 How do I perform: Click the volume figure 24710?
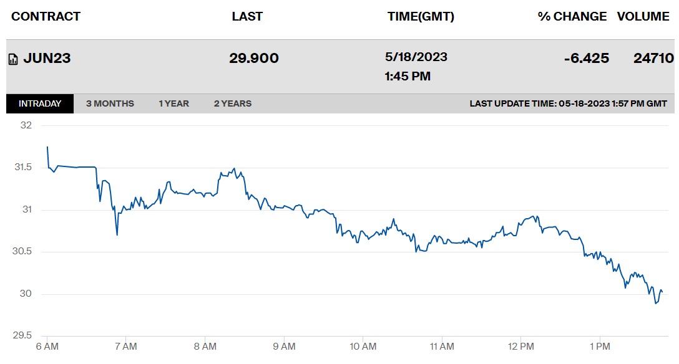[x=653, y=59]
